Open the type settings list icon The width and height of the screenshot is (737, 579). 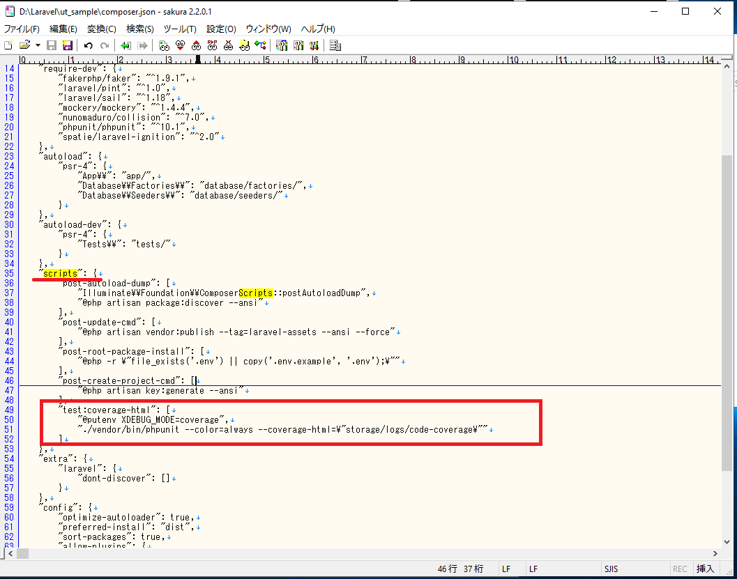[282, 45]
